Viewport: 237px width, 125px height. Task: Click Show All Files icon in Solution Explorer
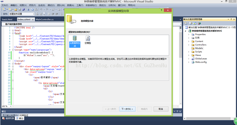point(191,23)
